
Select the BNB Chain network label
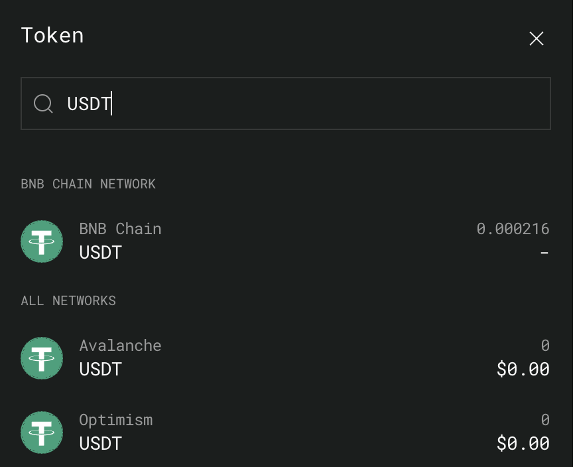[x=120, y=229]
